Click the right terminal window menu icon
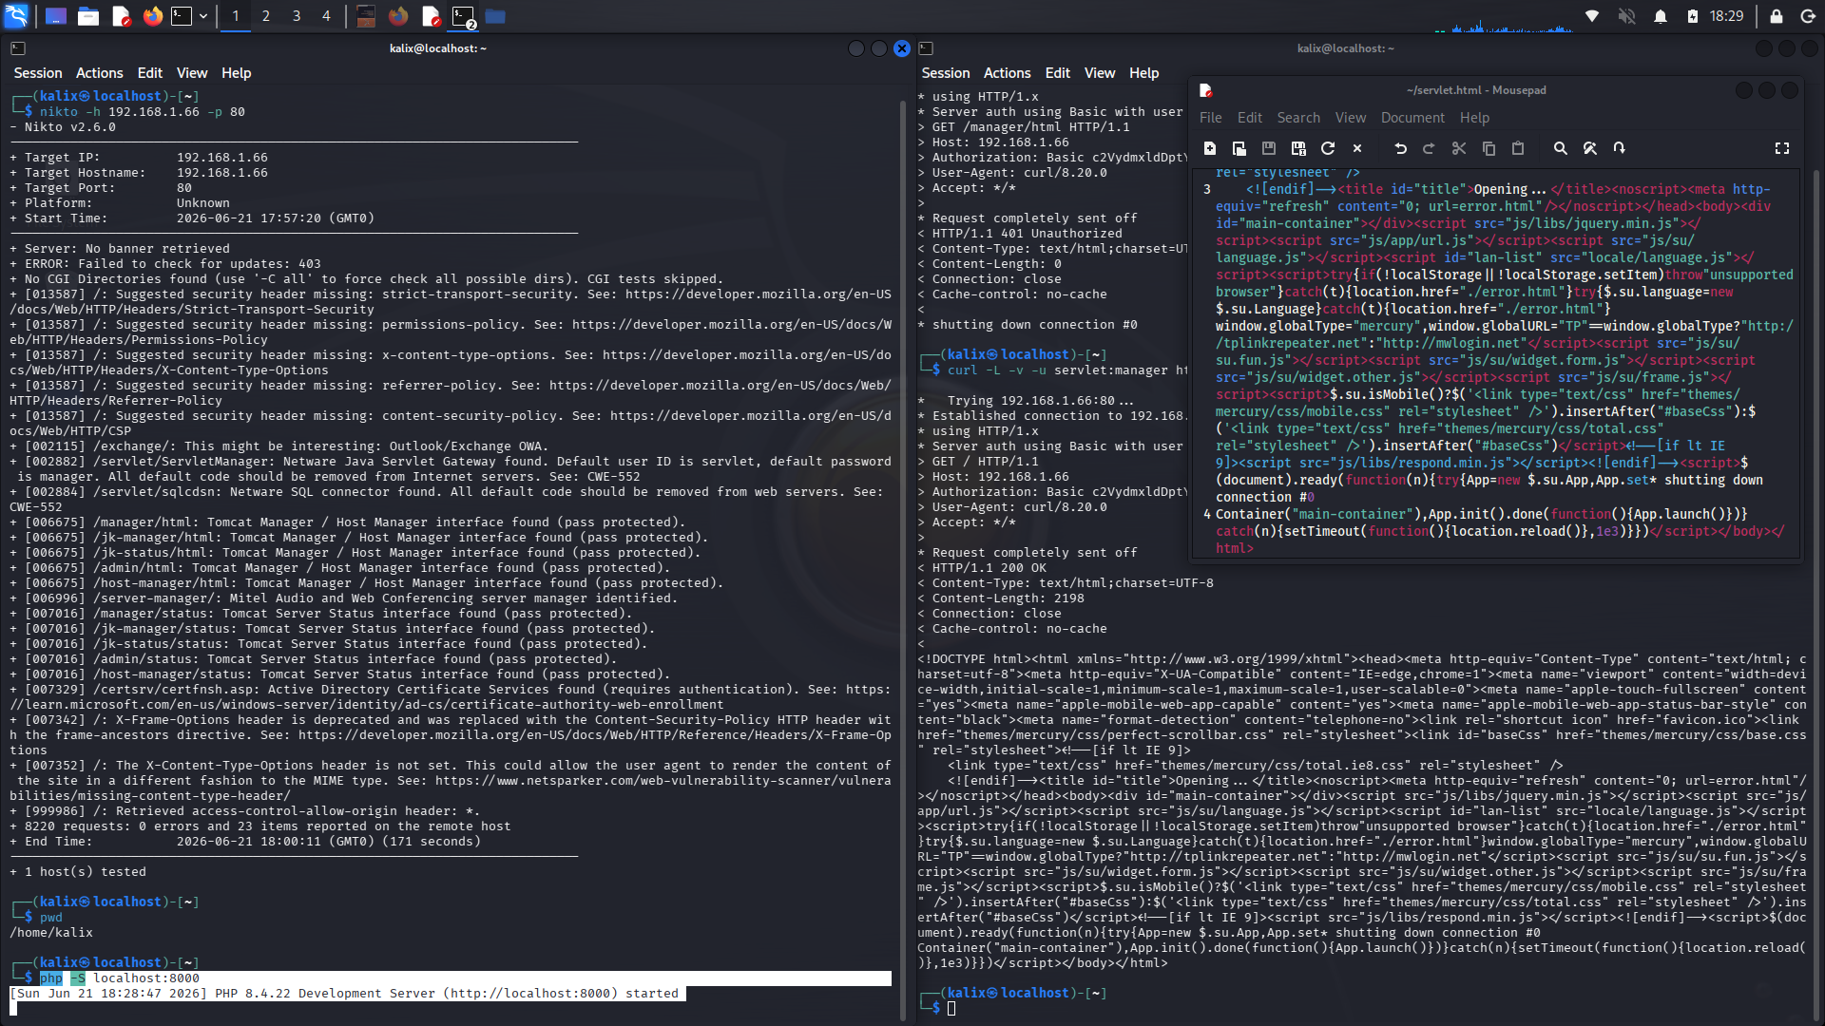Image resolution: width=1825 pixels, height=1026 pixels. click(x=926, y=48)
